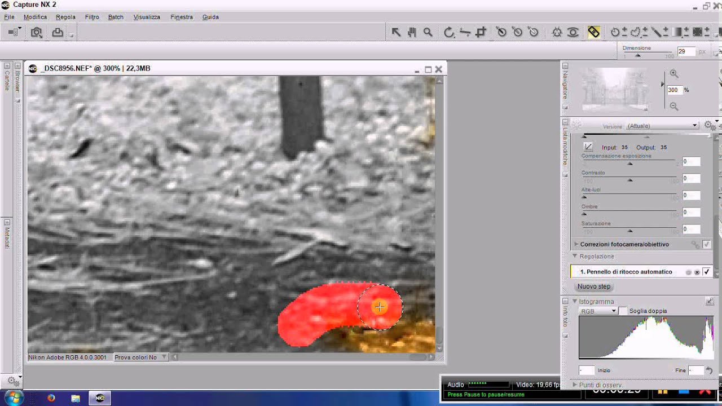Toggle the Correzioni fotocamera/obiettivo checkbox
The height and width of the screenshot is (406, 722).
706,244
